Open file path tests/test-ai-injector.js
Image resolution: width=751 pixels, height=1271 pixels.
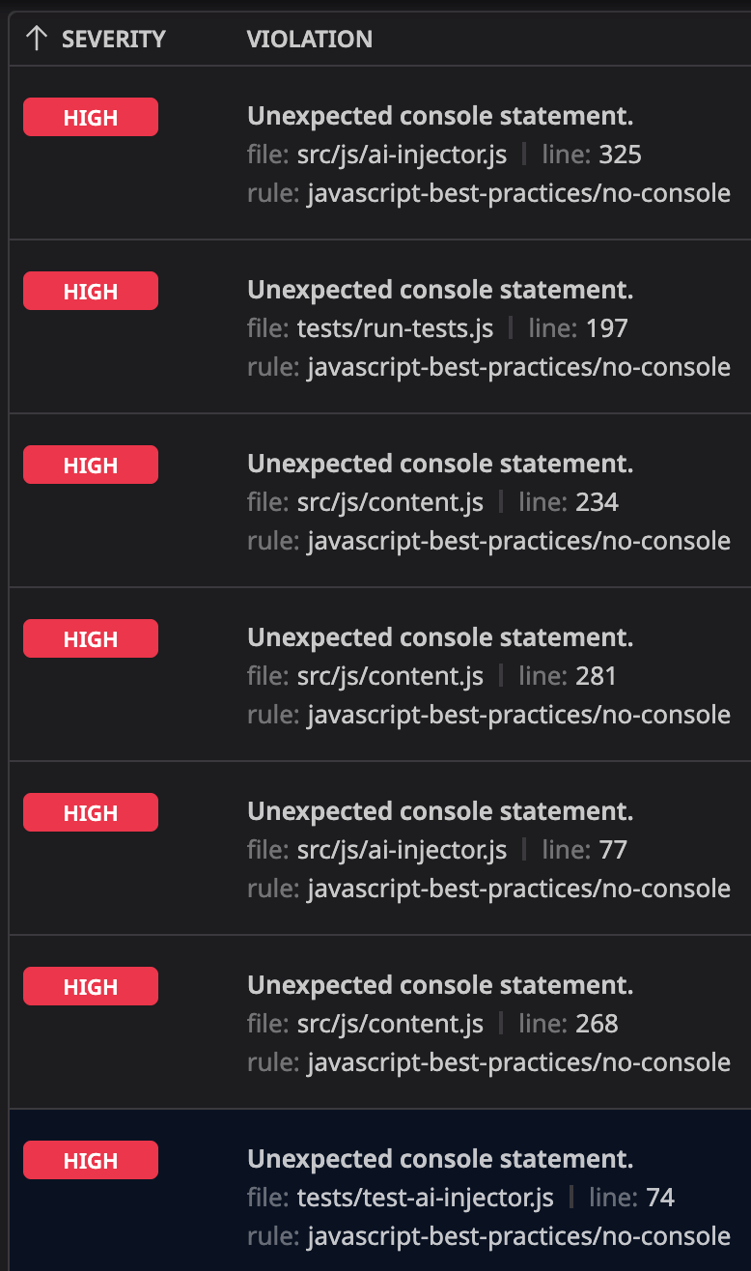(425, 1198)
